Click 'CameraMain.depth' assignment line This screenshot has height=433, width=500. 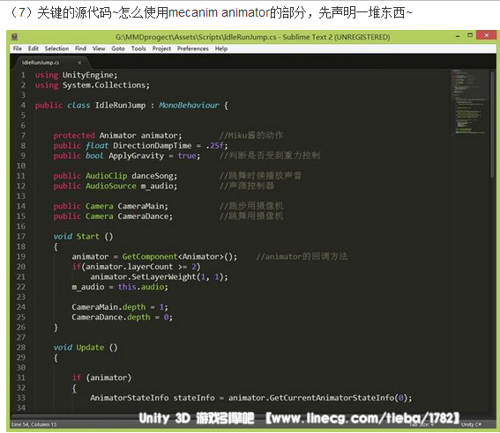120,307
